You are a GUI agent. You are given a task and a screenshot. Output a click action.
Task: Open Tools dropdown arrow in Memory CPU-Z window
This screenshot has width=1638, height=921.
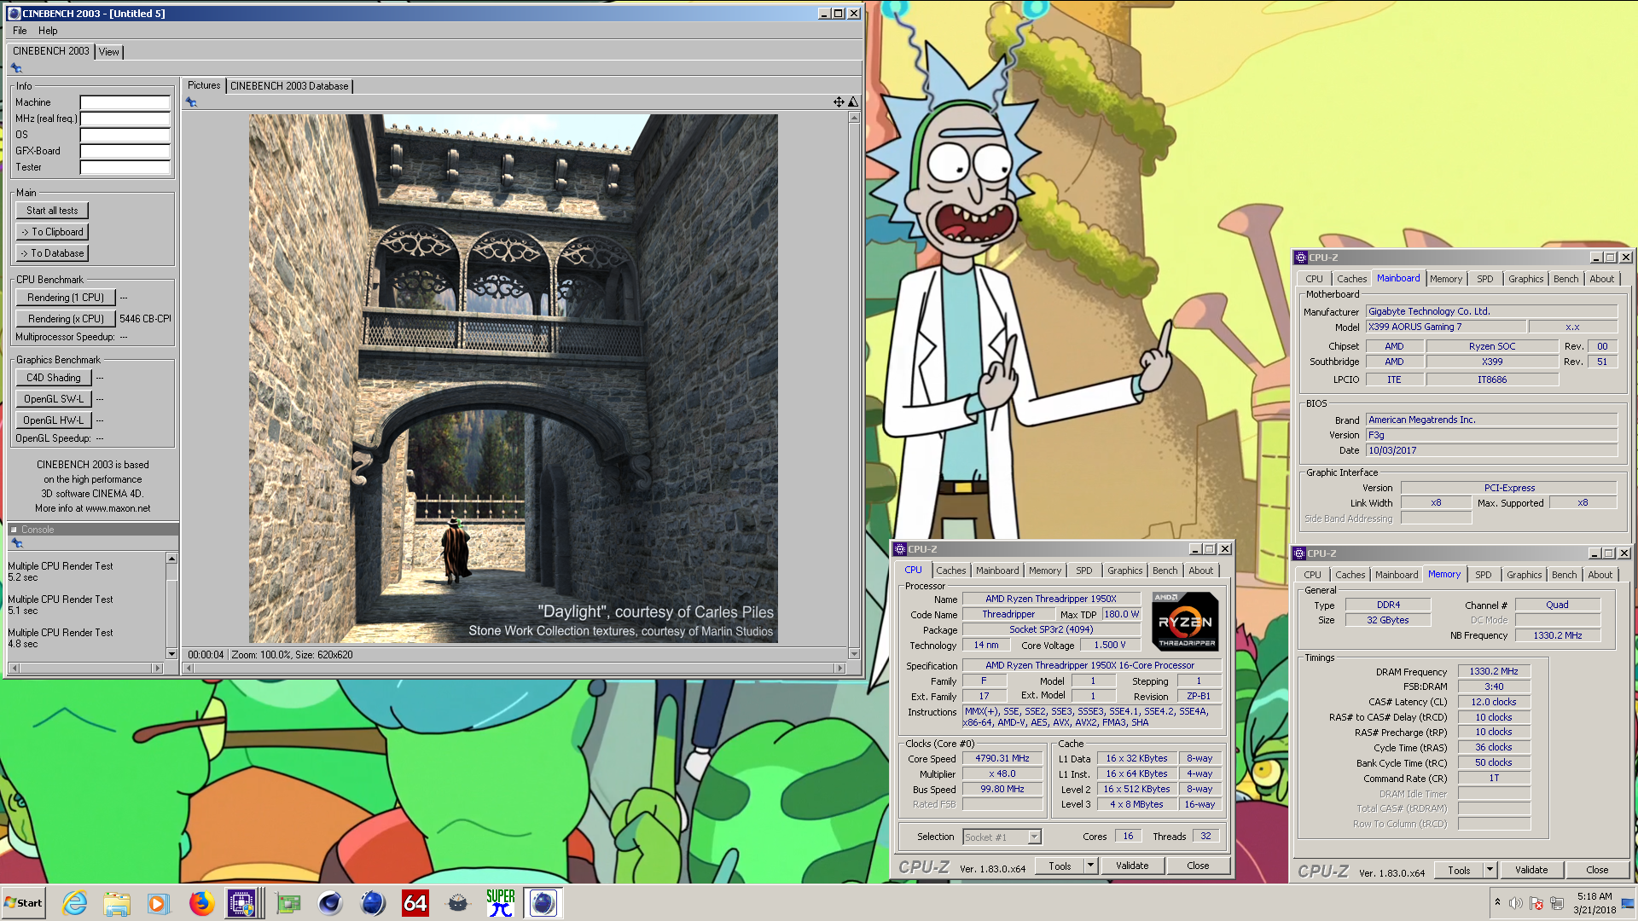click(x=1490, y=871)
